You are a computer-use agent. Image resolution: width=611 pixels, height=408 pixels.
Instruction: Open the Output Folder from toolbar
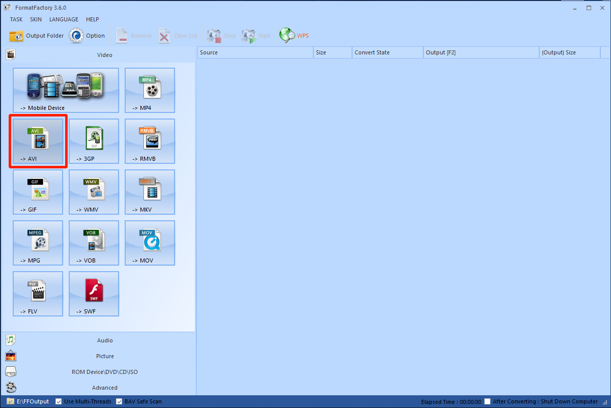[x=37, y=36]
